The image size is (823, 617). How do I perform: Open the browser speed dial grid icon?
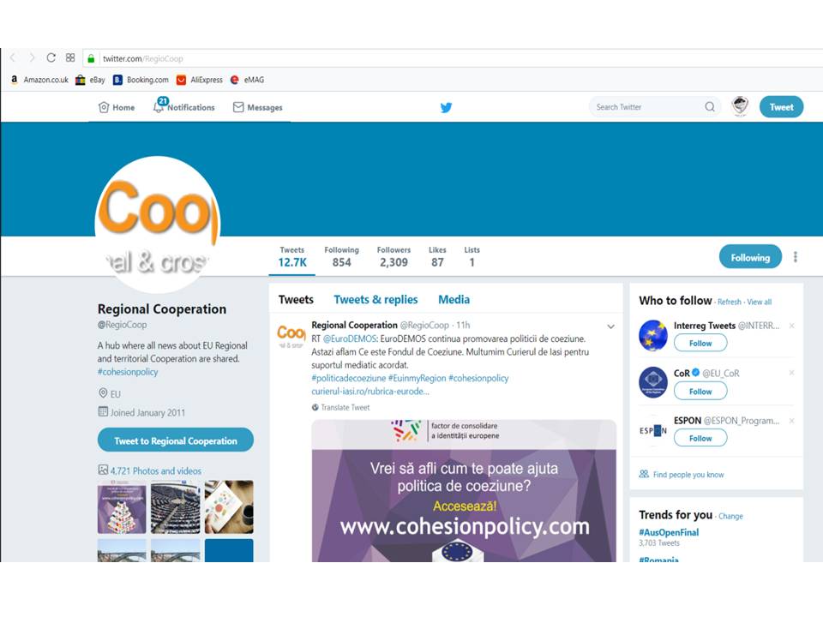point(70,57)
